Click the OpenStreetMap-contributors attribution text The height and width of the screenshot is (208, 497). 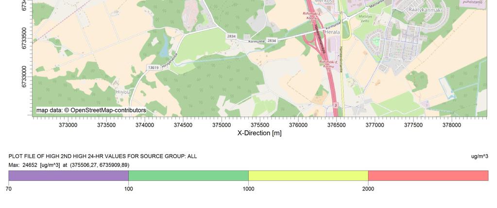(91, 111)
